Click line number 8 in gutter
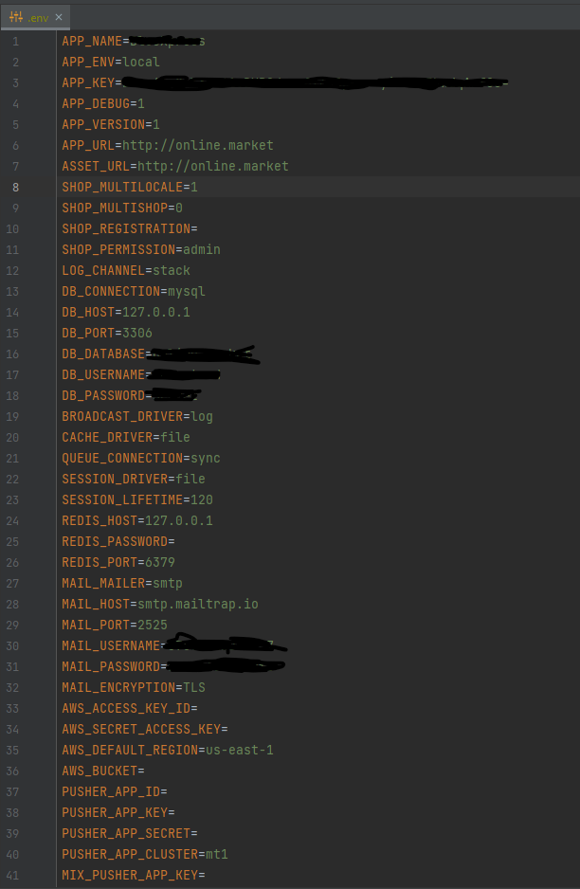The width and height of the screenshot is (580, 889). 15,187
